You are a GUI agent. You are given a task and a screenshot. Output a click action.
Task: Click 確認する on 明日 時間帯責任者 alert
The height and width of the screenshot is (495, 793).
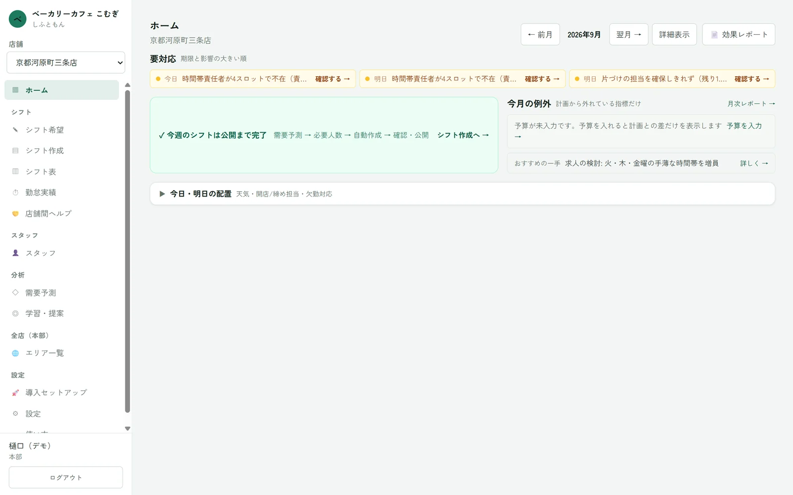(x=542, y=79)
